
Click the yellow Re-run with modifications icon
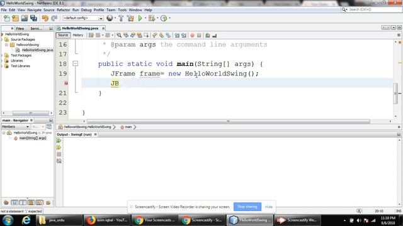[x=59, y=148]
